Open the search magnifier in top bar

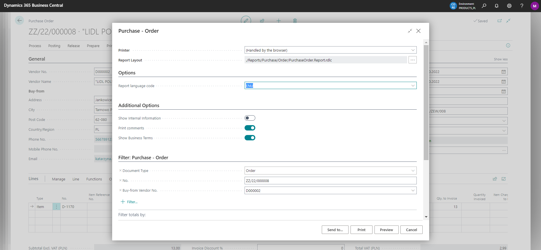point(484,6)
